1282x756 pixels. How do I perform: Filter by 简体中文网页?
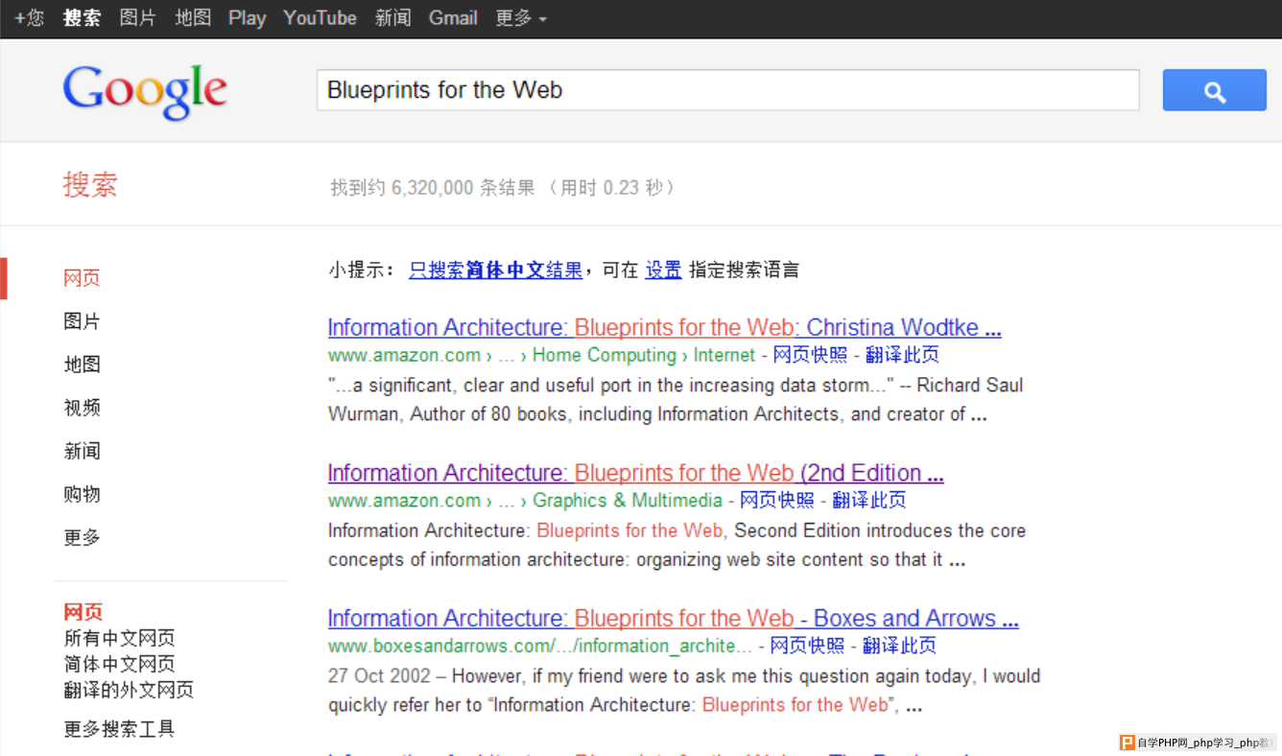(x=119, y=664)
